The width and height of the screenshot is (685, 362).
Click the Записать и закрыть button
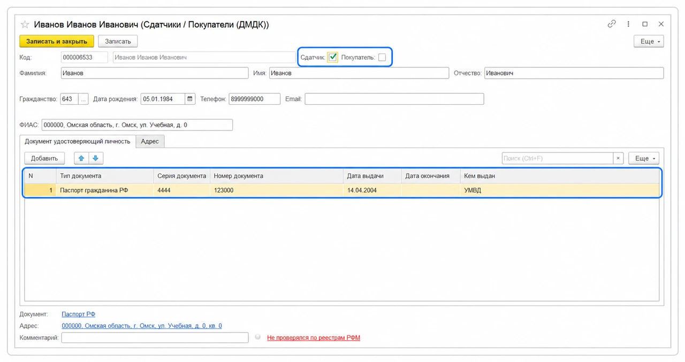pos(57,41)
